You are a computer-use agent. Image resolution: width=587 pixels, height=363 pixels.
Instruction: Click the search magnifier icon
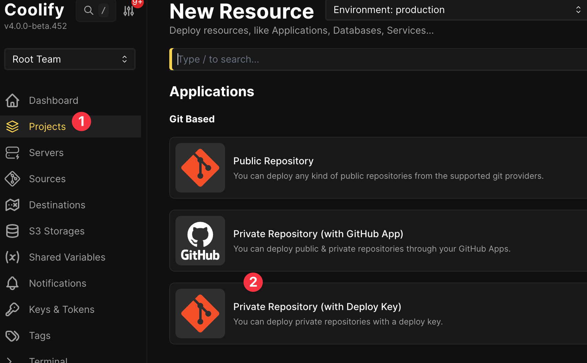89,10
